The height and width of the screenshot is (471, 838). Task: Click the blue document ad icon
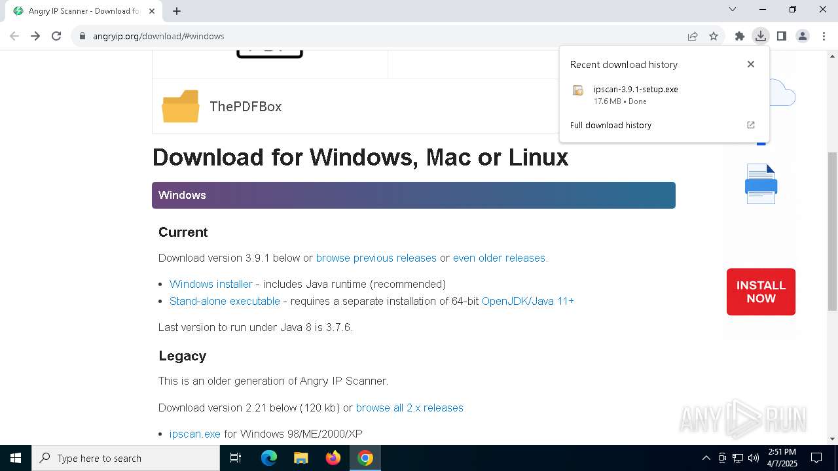(761, 184)
